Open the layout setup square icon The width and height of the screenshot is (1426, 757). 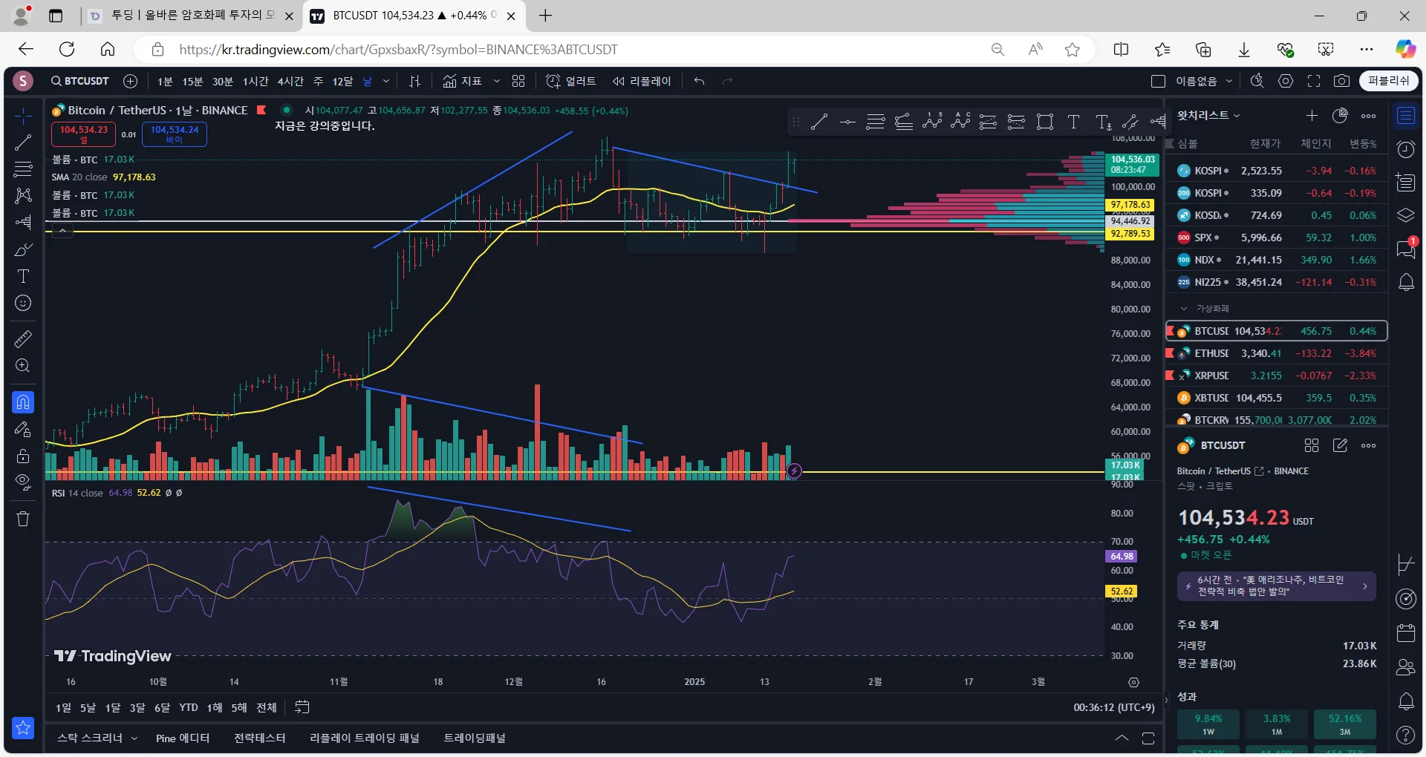tap(1158, 81)
